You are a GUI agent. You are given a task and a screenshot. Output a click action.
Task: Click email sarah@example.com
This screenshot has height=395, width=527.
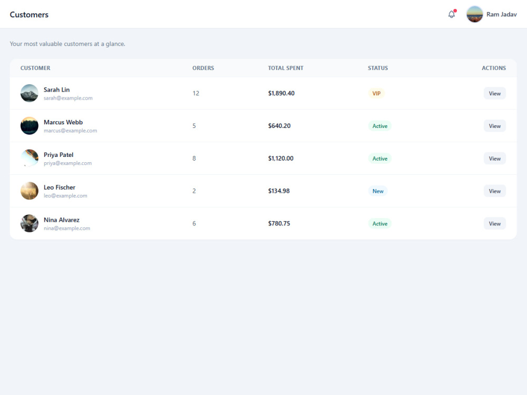point(68,98)
